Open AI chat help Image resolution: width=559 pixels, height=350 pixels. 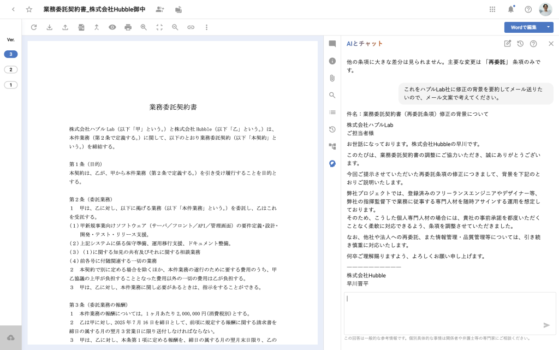tap(533, 44)
